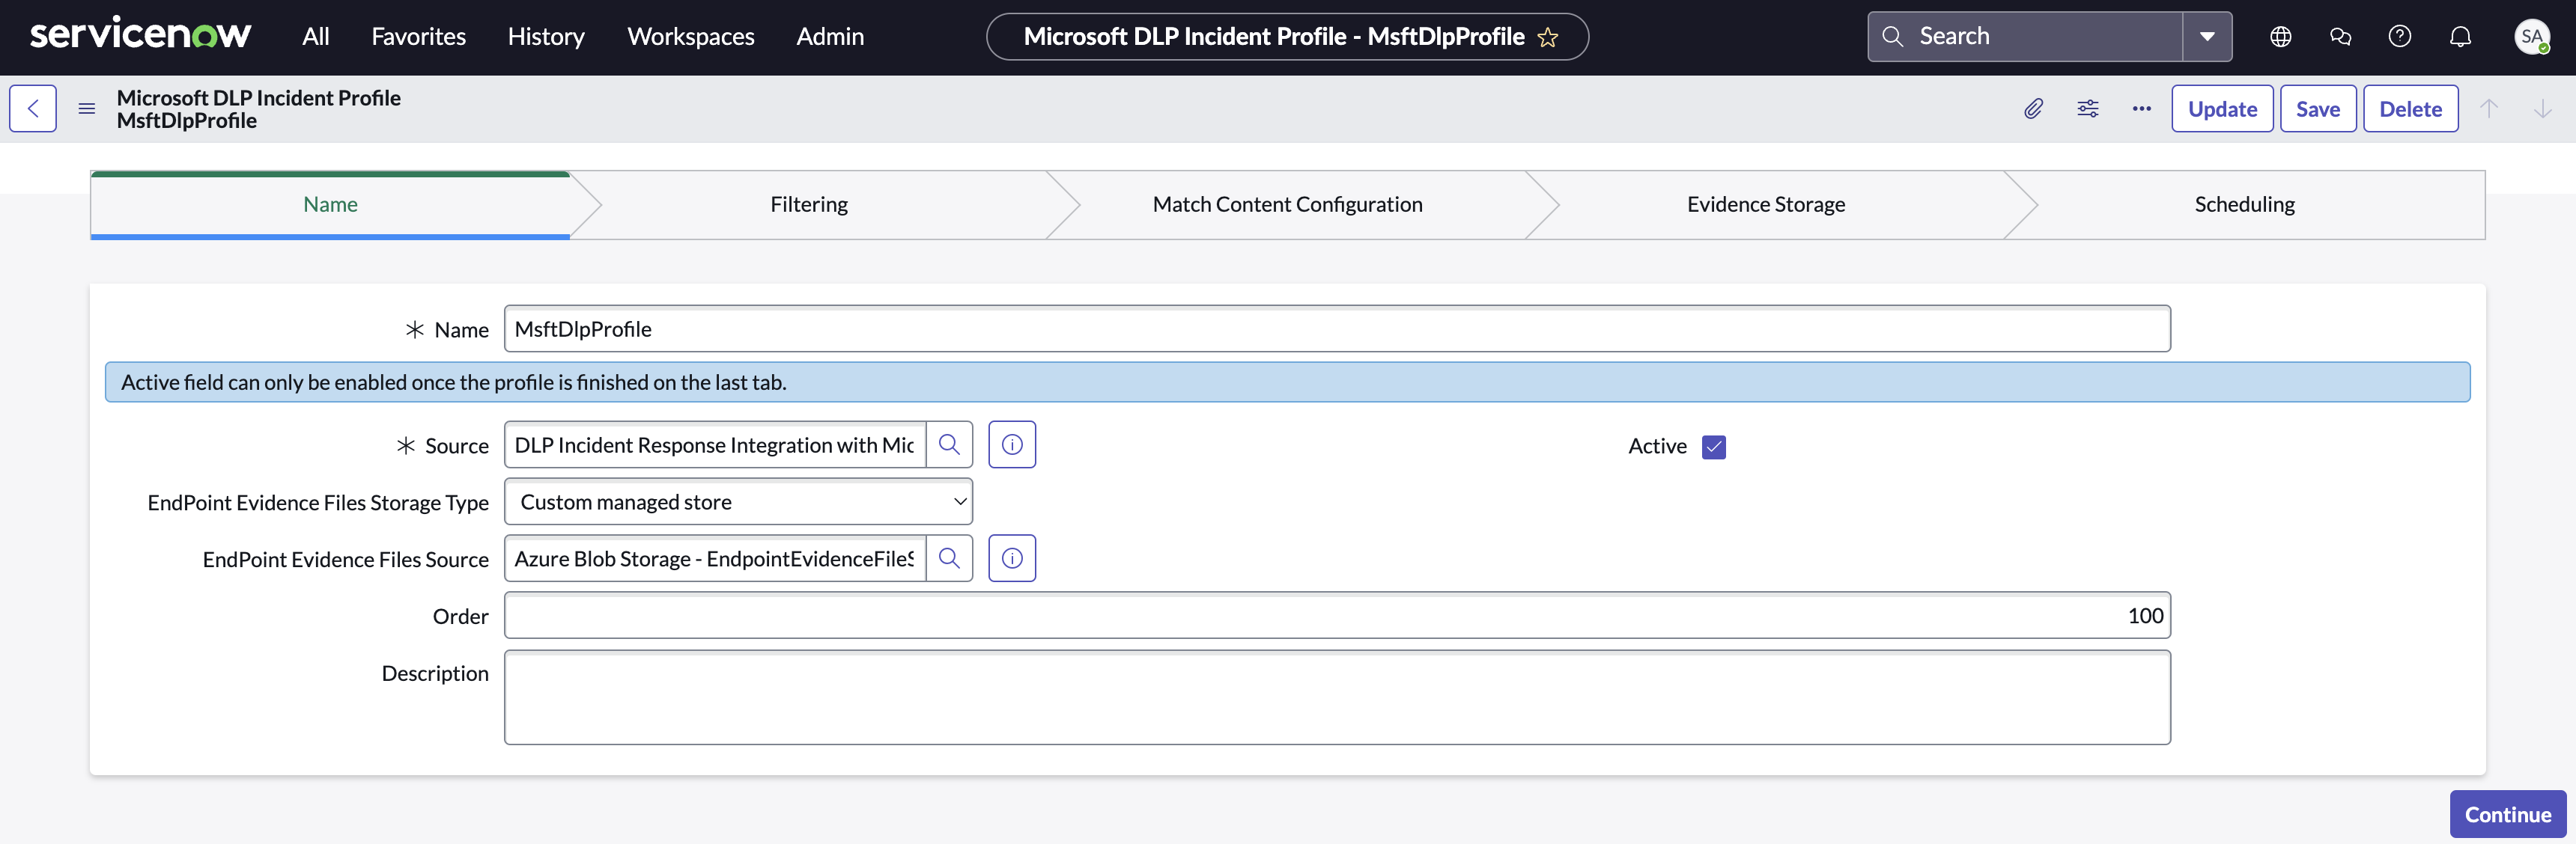Look up Source using its magnifier icon
Screen dimensions: 2576x844
tap(949, 444)
